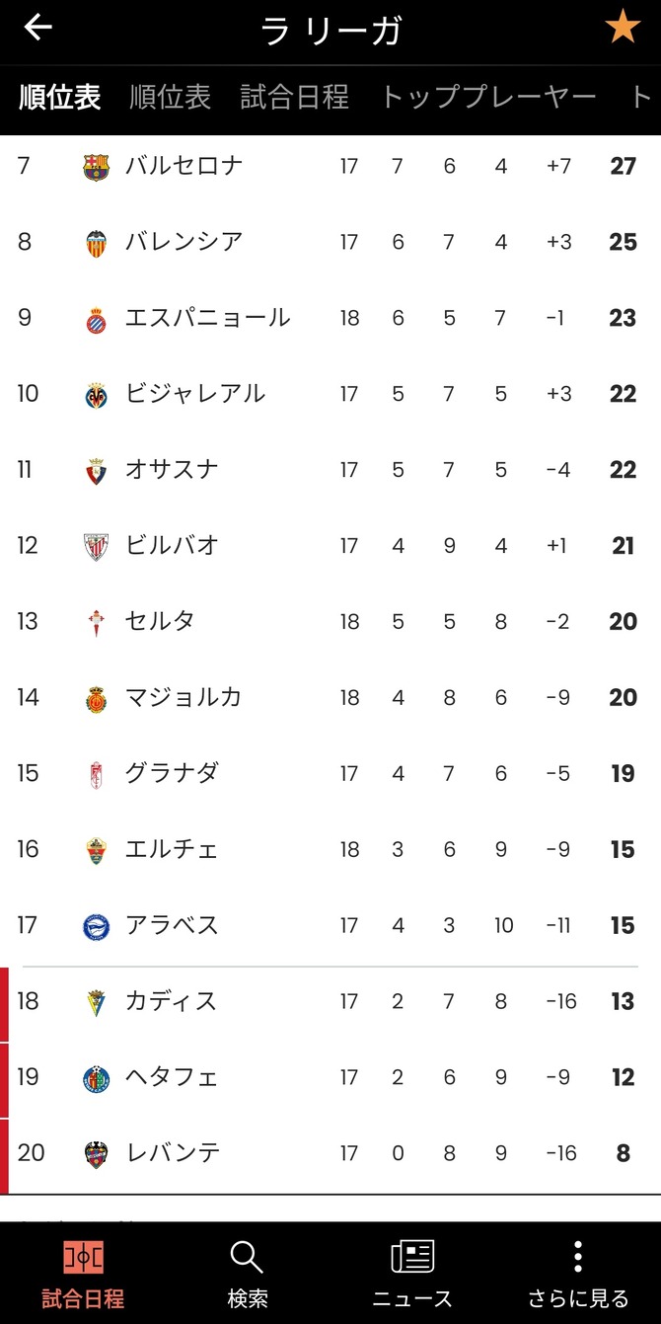Screen dimensions: 661x1324
Task: Open マジョルカ team page
Action: point(184,698)
